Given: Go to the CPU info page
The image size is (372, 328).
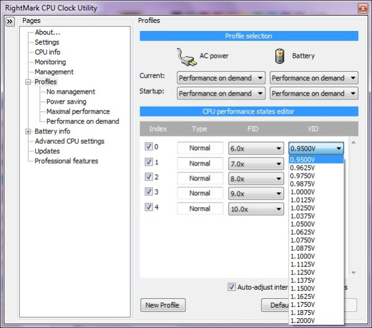Looking at the screenshot, I should coord(48,52).
